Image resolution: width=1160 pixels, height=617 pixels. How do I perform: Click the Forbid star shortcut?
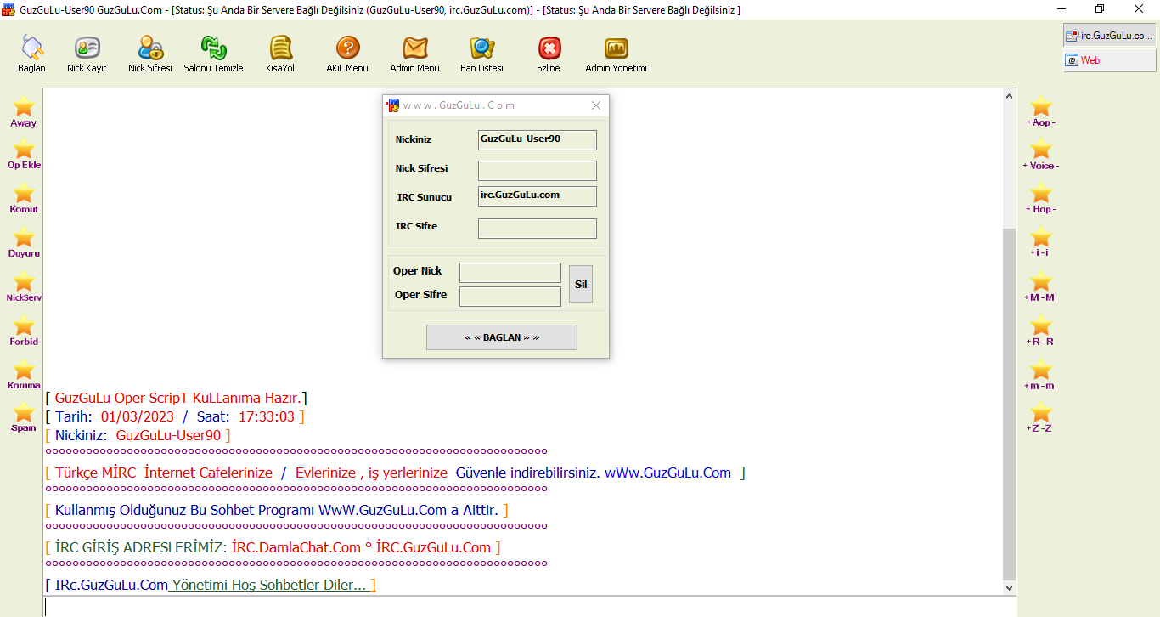coord(24,331)
